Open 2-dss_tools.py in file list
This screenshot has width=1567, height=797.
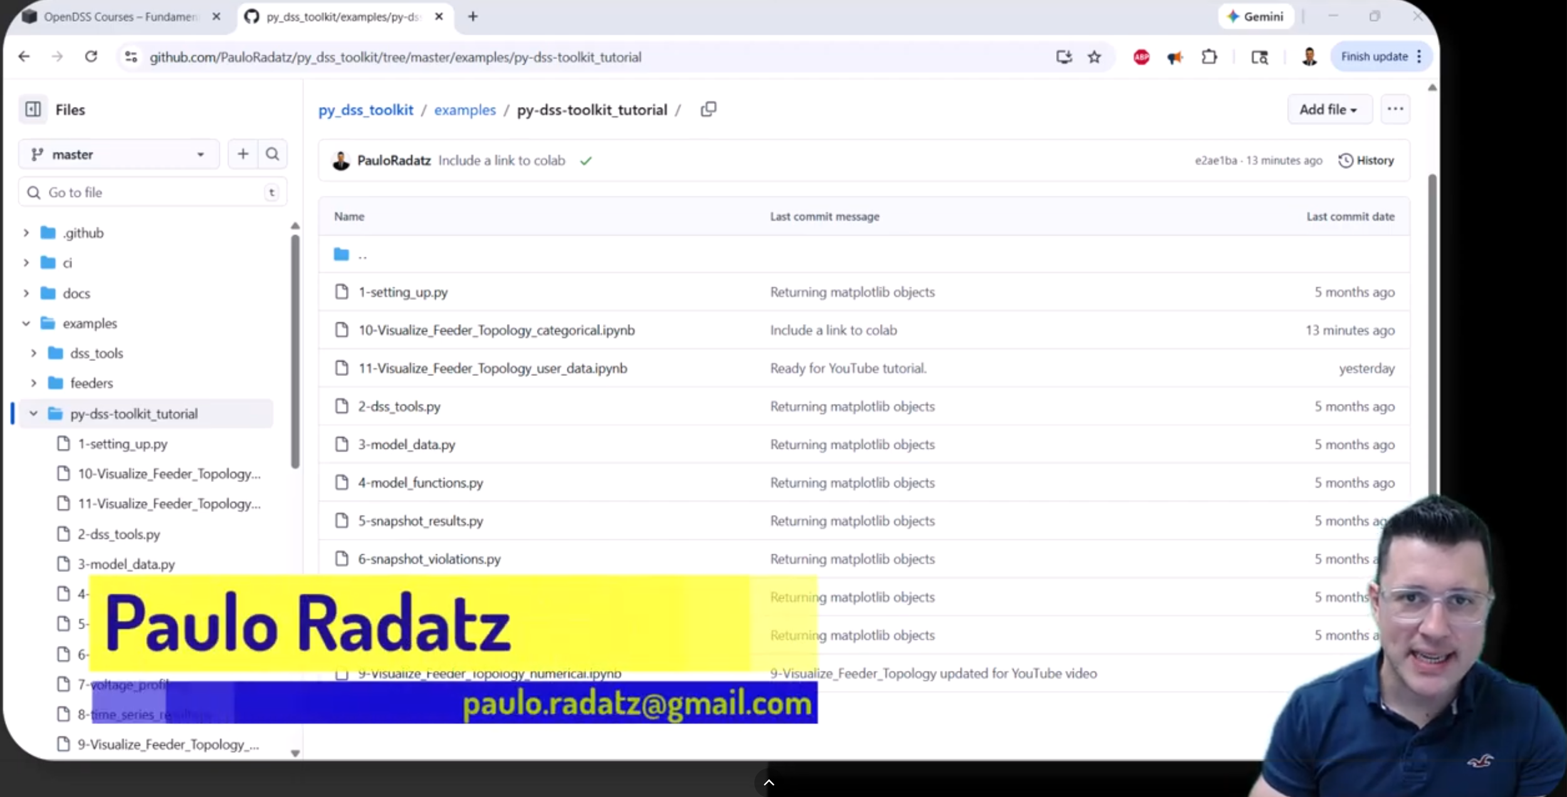point(399,407)
